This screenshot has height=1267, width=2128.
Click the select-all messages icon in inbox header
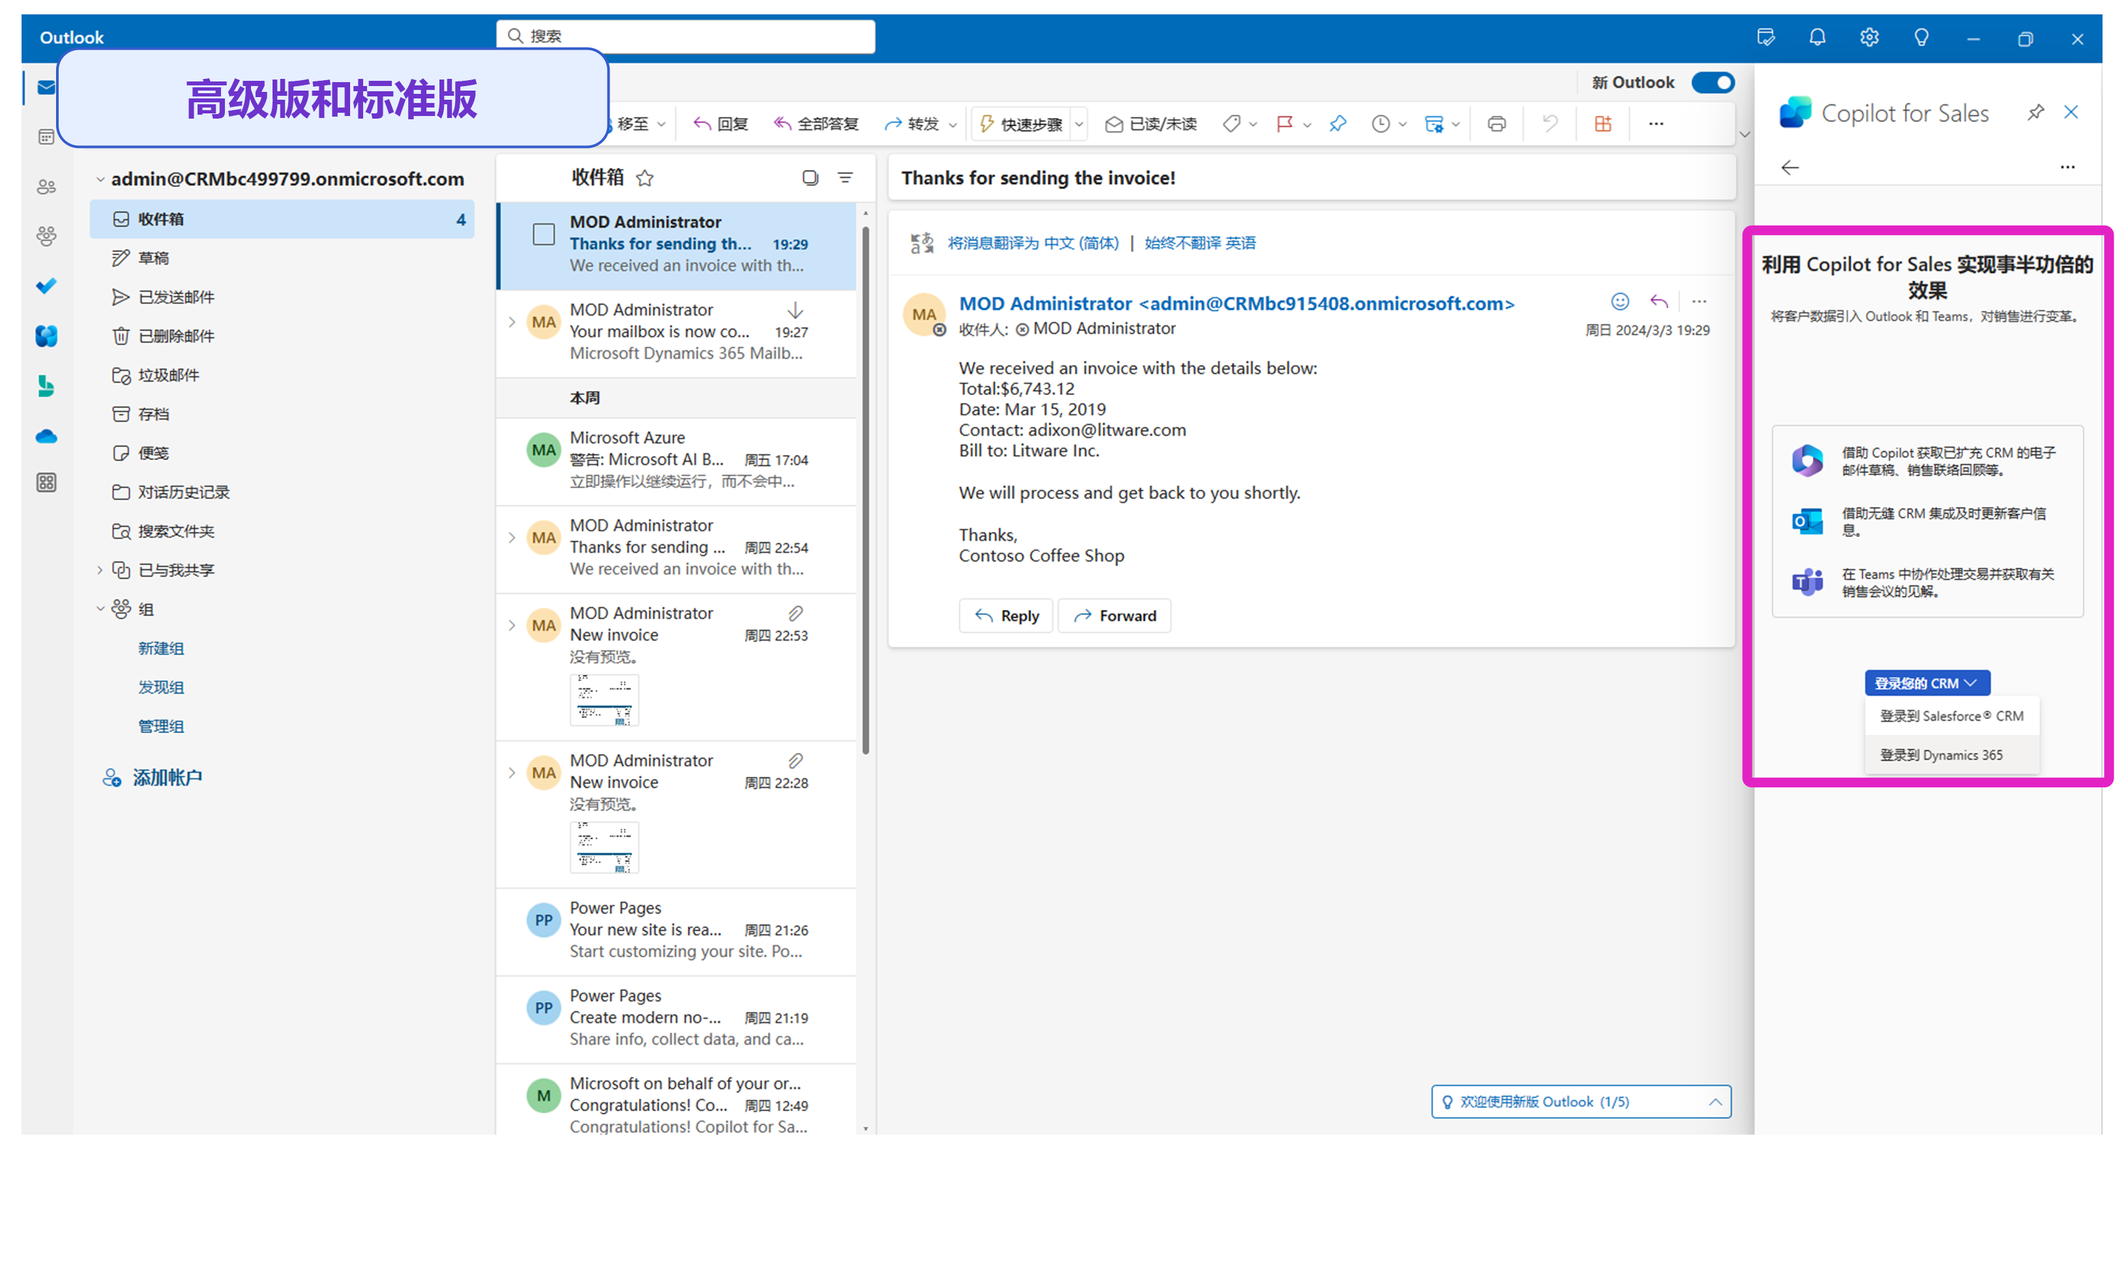810,177
